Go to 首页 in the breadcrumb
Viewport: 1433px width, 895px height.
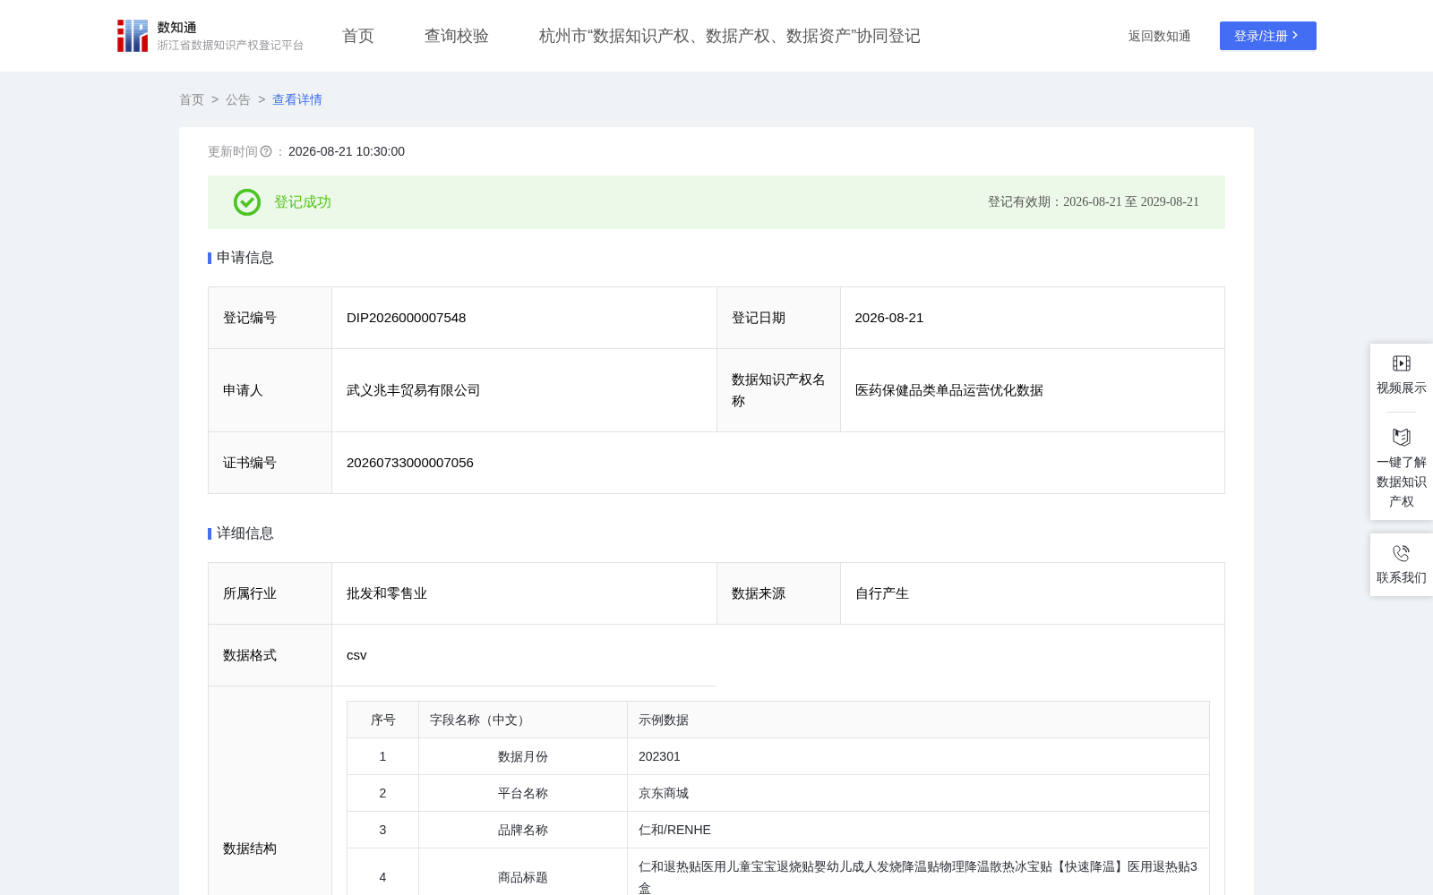click(192, 99)
